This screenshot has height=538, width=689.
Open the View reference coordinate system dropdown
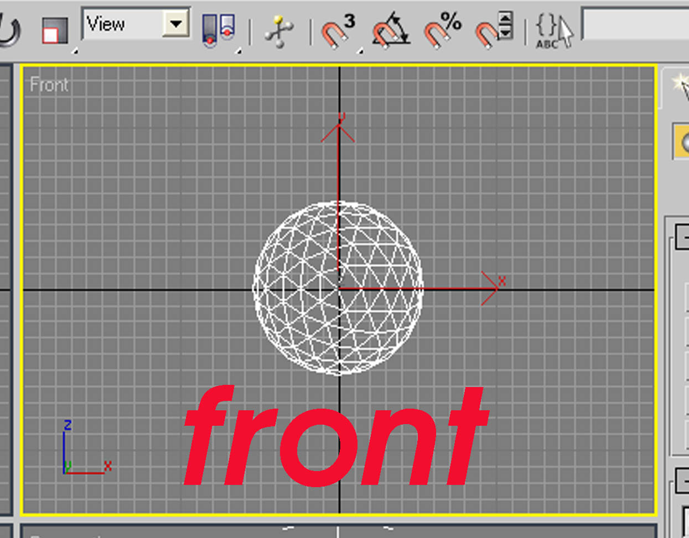point(176,24)
